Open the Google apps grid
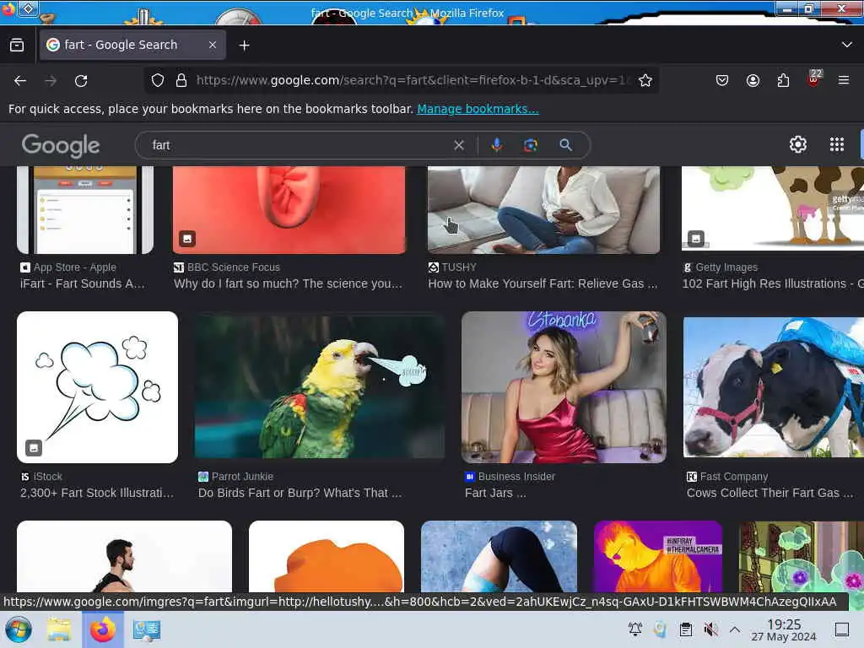Image resolution: width=864 pixels, height=648 pixels. coord(836,144)
